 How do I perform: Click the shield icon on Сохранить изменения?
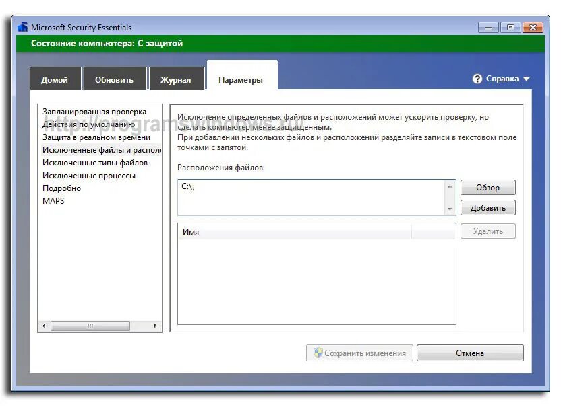coord(318,353)
